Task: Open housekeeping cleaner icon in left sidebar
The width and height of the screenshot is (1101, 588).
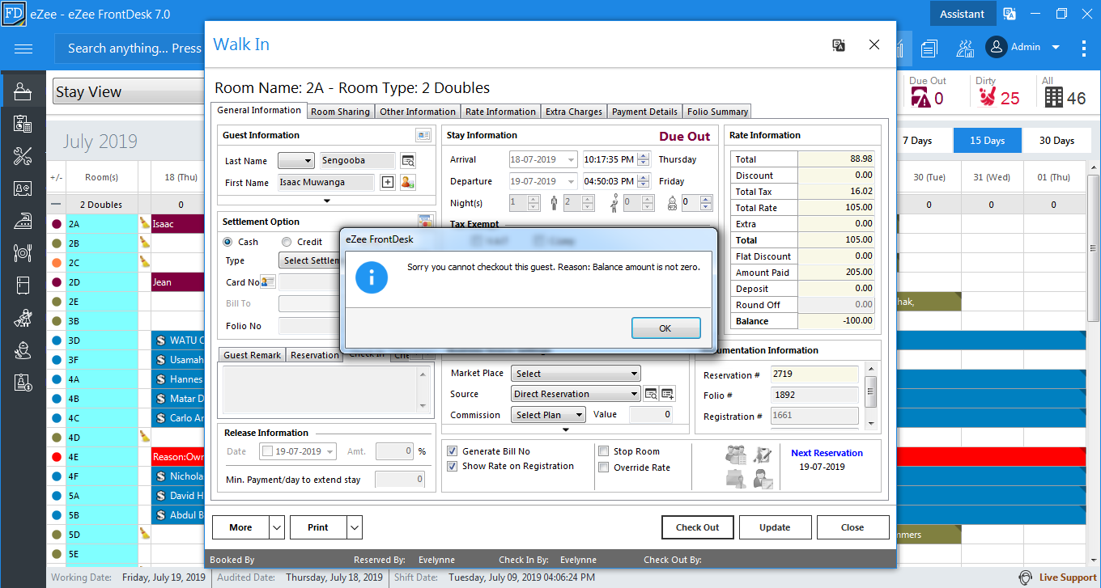Action: click(23, 318)
